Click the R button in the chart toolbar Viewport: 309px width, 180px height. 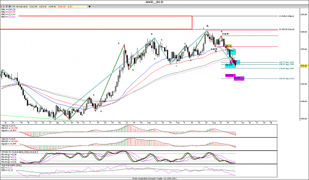[9, 6]
